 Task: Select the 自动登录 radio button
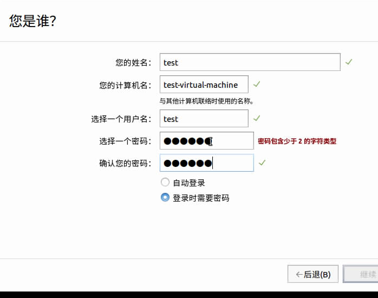tap(165, 183)
